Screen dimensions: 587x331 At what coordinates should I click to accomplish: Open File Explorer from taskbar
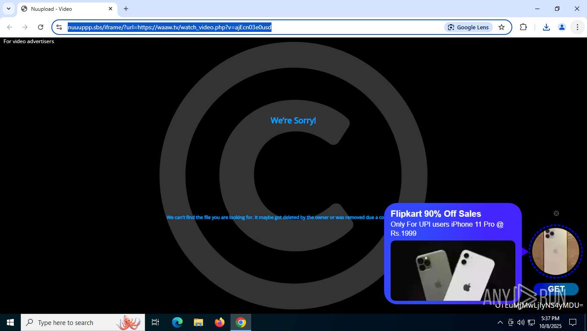(198, 322)
